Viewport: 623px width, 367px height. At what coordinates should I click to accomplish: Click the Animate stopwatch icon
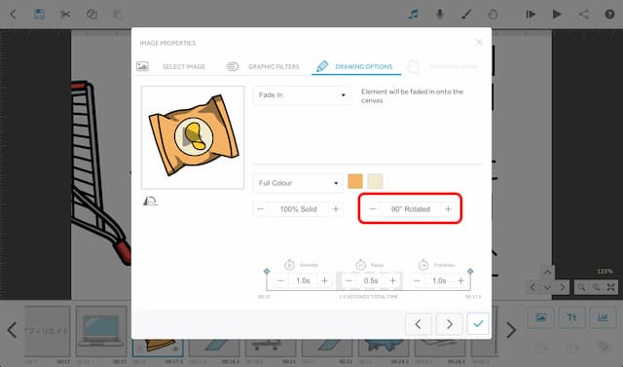pos(289,265)
